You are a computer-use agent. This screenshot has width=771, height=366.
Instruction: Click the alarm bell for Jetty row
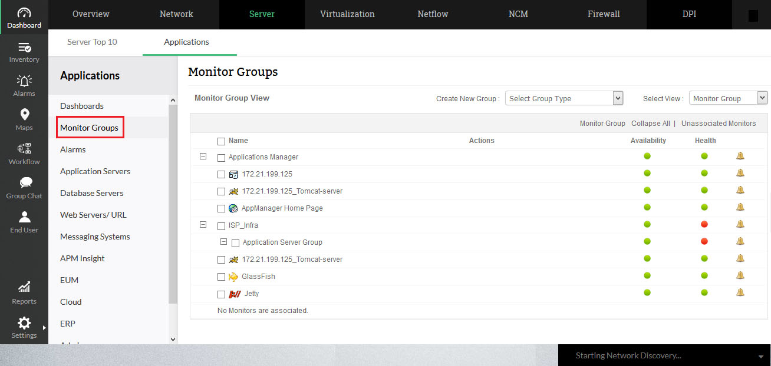(740, 292)
